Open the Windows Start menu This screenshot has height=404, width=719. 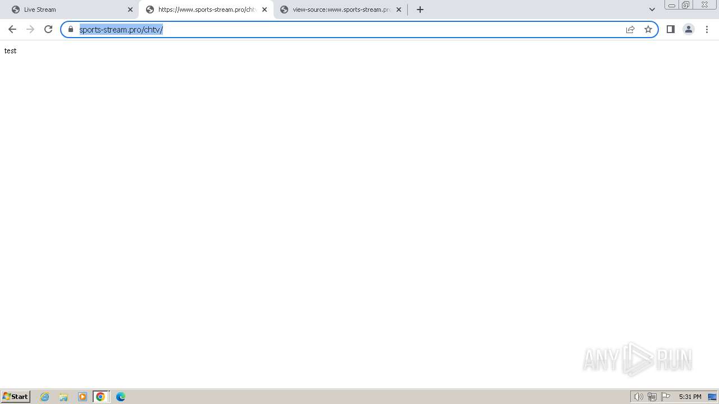(16, 396)
